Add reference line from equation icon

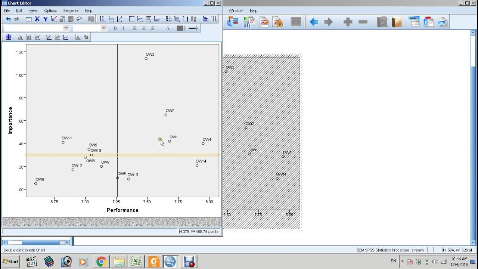tap(119, 19)
